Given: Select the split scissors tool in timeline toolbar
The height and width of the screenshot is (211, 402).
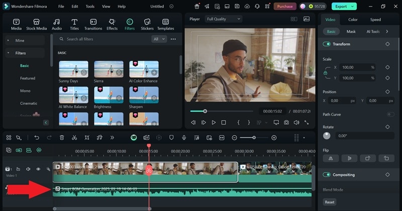Looking at the screenshot, I should (74, 138).
